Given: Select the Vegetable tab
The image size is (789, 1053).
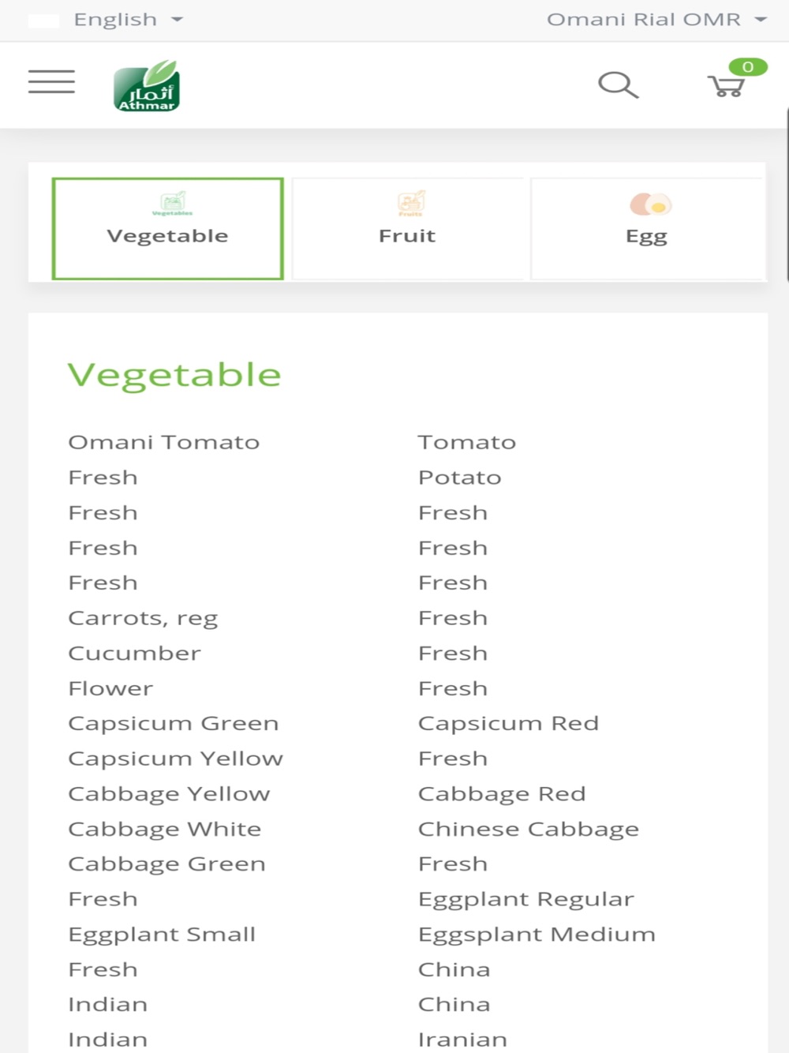Looking at the screenshot, I should (167, 228).
